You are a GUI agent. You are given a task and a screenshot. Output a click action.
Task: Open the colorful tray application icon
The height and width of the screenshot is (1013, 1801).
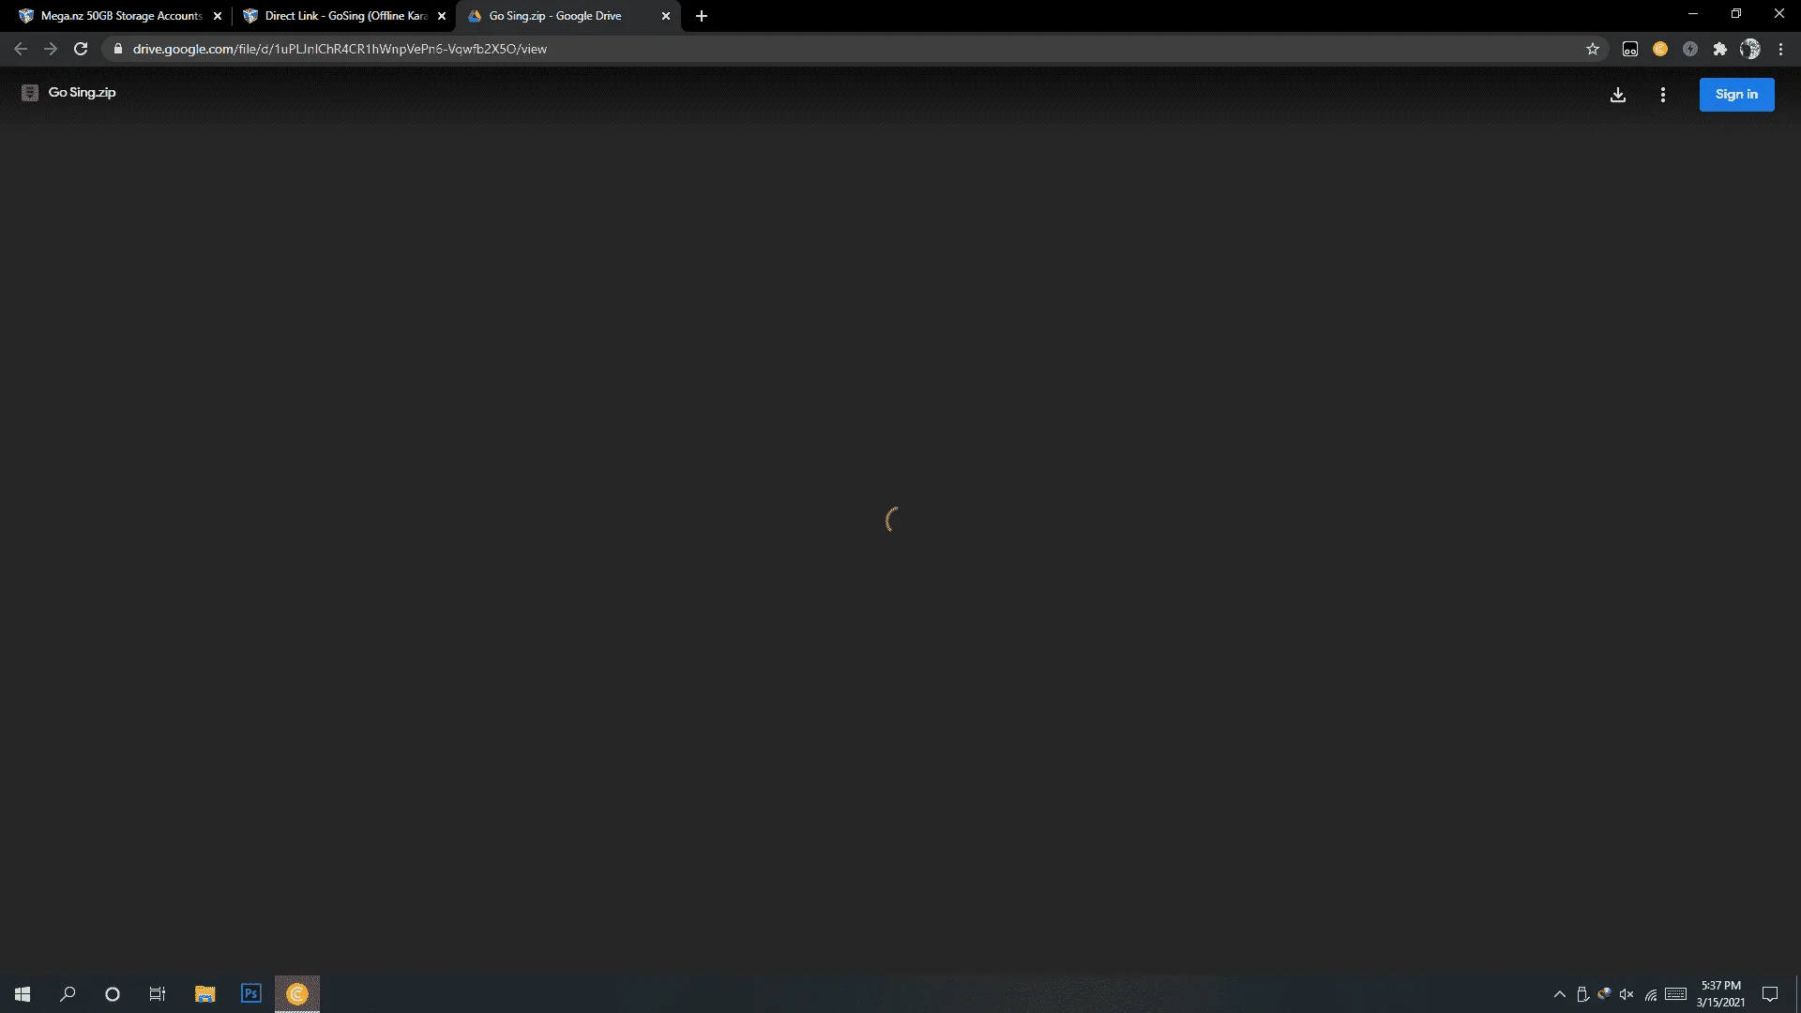click(x=1604, y=994)
